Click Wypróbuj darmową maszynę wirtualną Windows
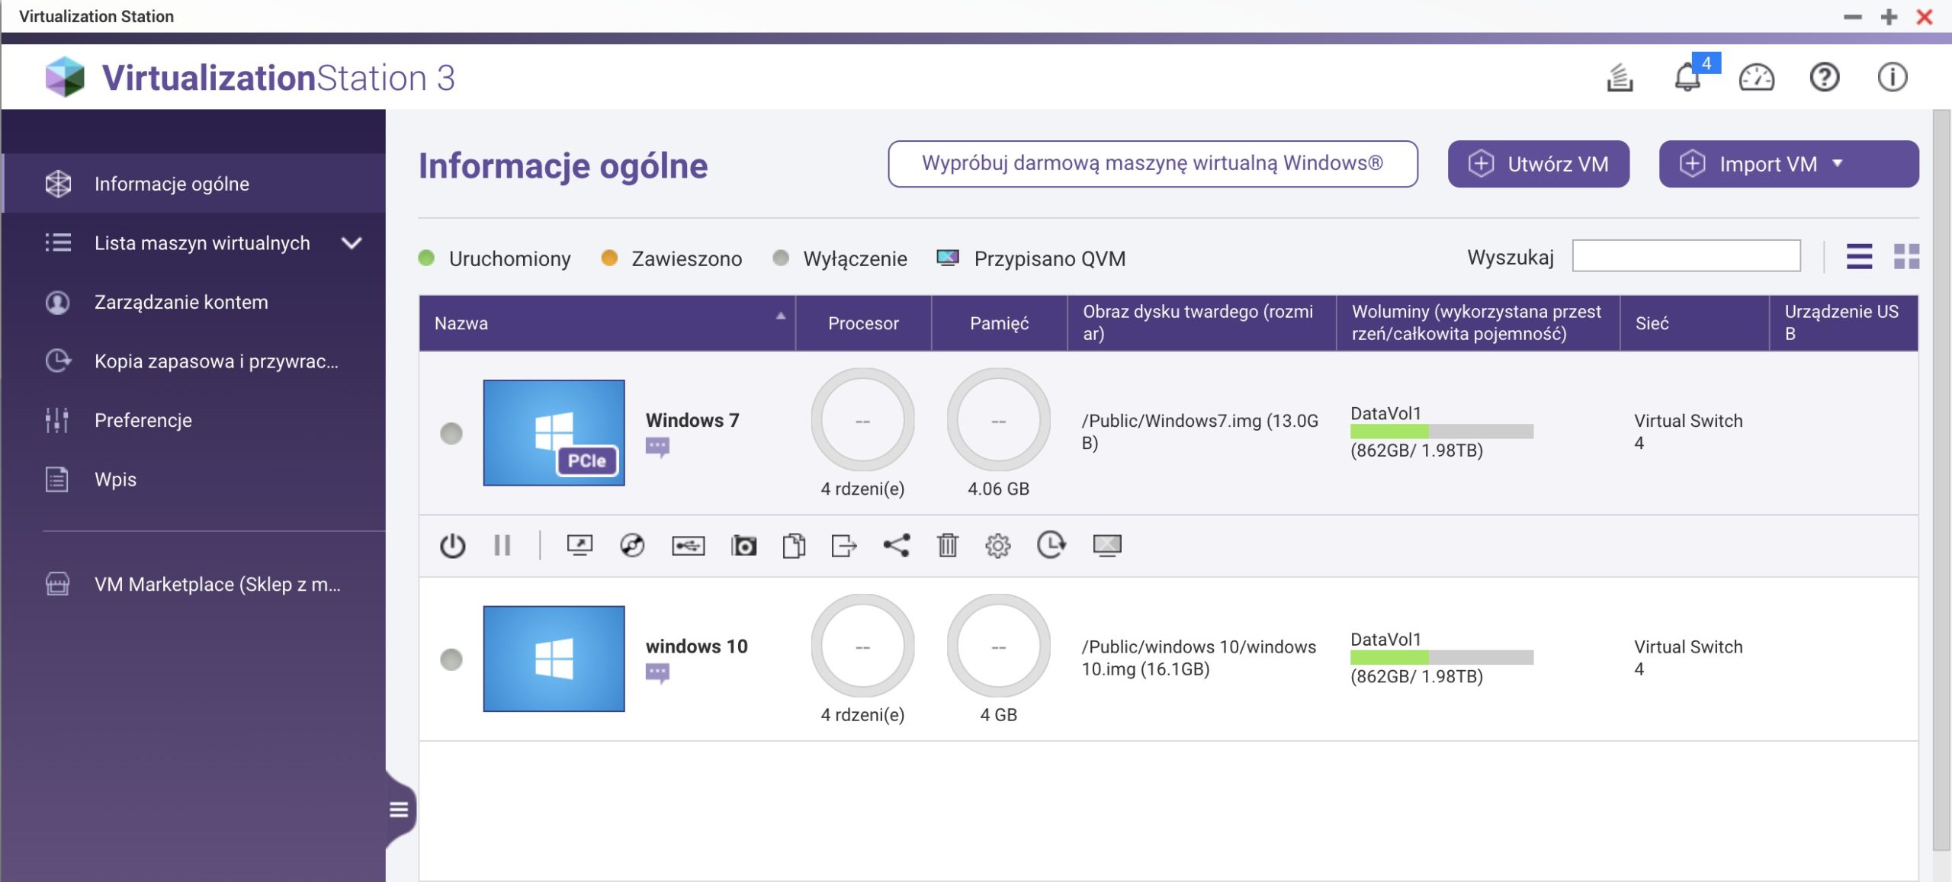 (x=1152, y=163)
